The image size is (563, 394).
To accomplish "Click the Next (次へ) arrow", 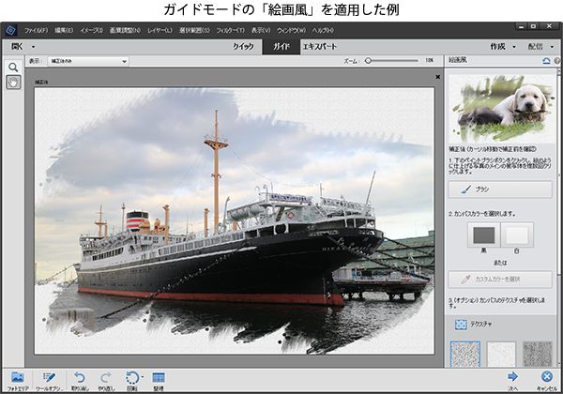I will pos(512,381).
